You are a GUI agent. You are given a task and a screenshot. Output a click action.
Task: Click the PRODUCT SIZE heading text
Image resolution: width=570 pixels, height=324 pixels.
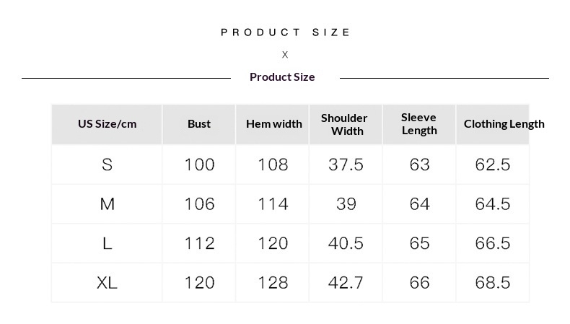coord(285,32)
